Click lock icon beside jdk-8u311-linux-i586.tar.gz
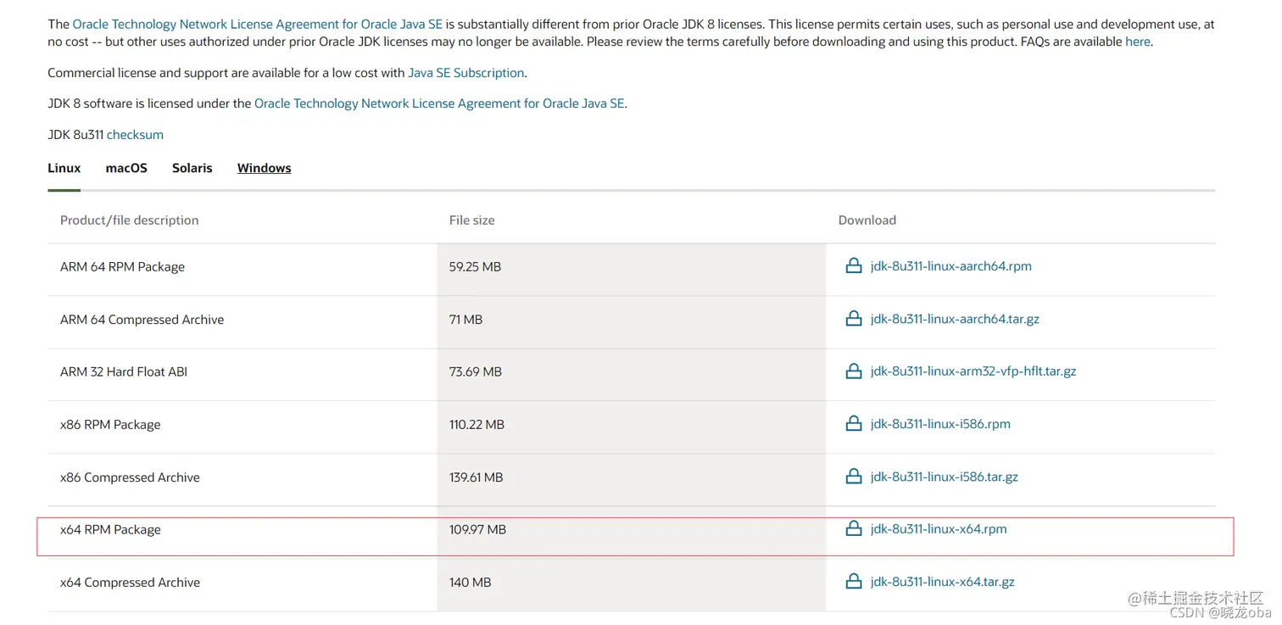The width and height of the screenshot is (1282, 625). click(x=854, y=477)
